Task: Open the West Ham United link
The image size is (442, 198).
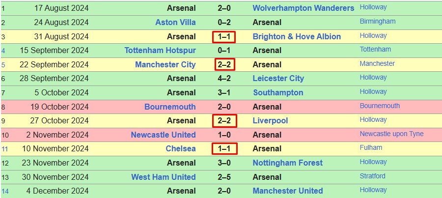Action: click(164, 177)
